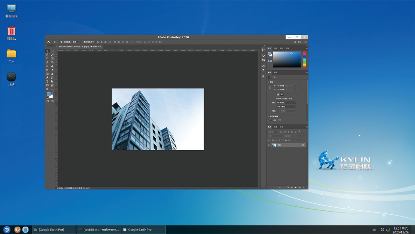Click inside the color picker field

pos(287,59)
